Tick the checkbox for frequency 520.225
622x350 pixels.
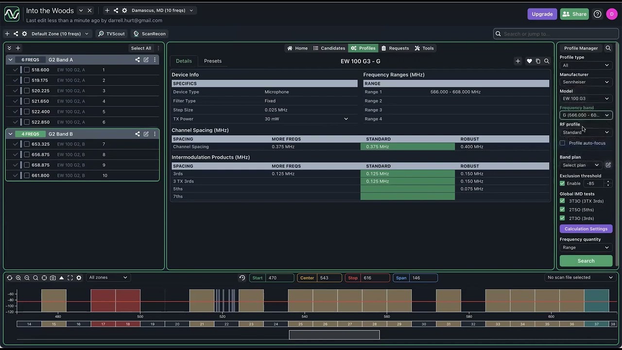coord(27,91)
